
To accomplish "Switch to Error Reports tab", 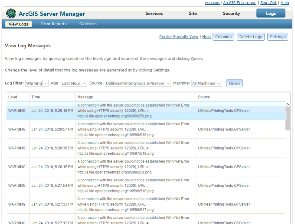I will pyautogui.click(x=54, y=24).
